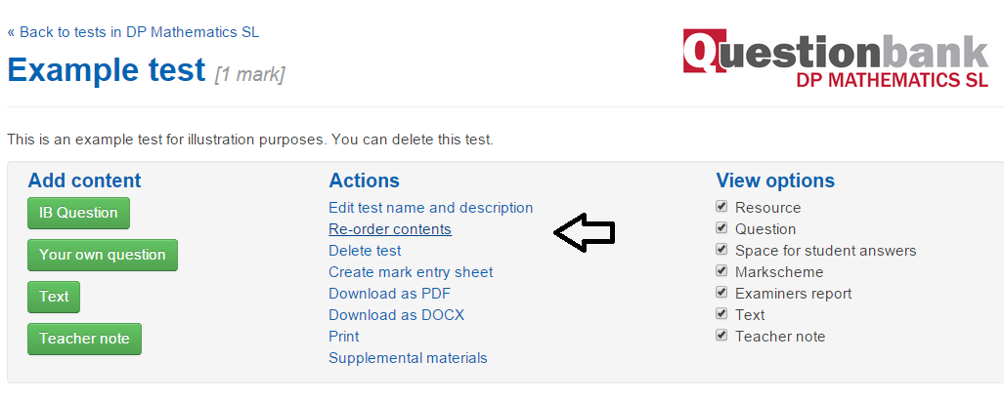Download the test as DOCX
This screenshot has height=401, width=1004.
point(396,315)
